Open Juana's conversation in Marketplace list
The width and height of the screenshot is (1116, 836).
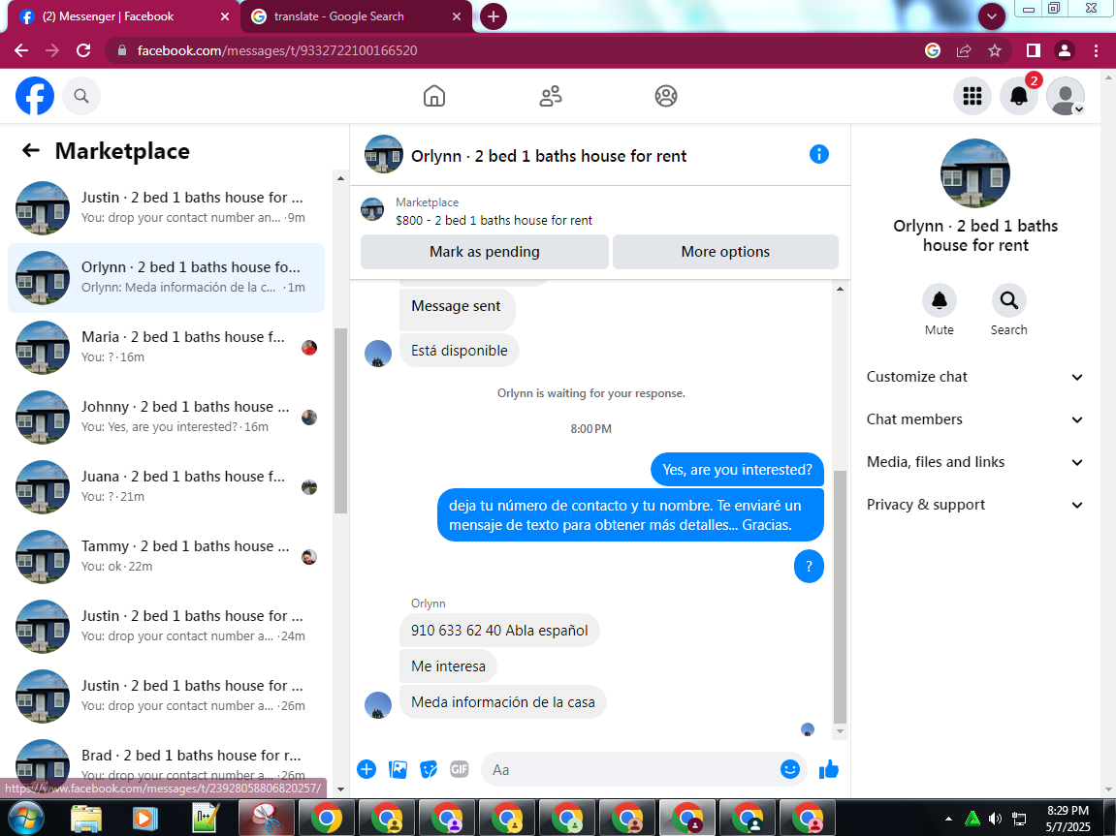166,486
